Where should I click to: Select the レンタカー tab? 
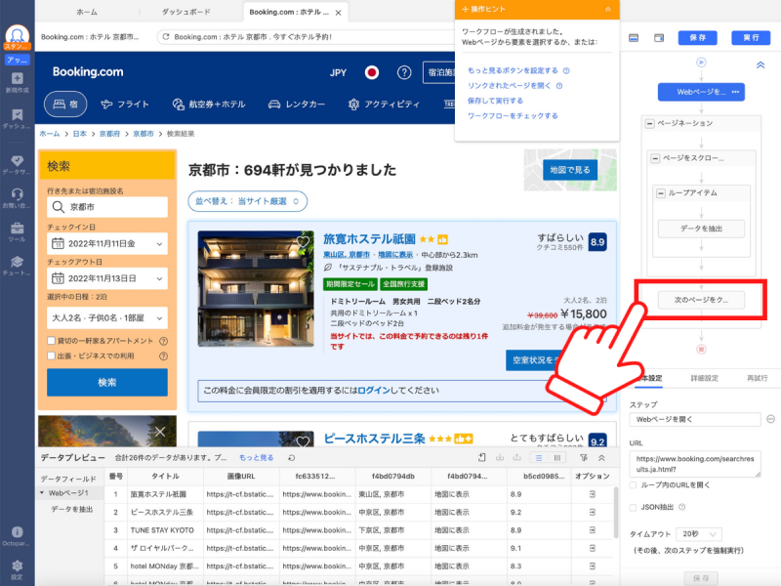(x=297, y=105)
